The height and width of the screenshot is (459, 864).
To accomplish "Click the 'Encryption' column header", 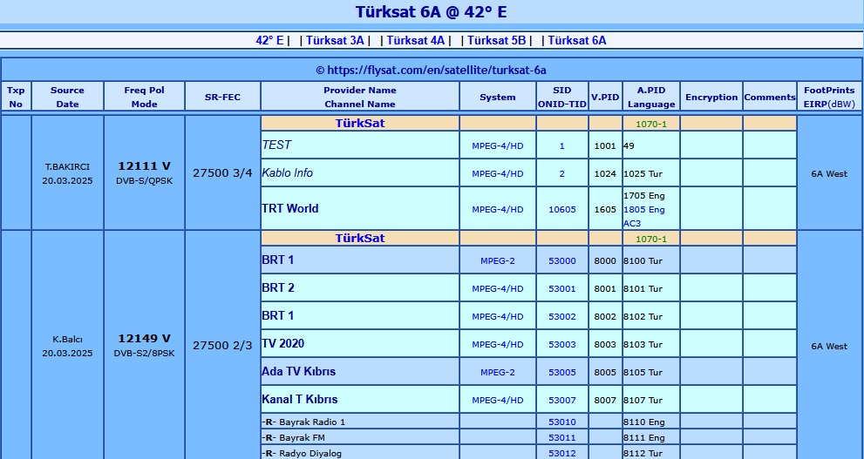I will coord(711,97).
